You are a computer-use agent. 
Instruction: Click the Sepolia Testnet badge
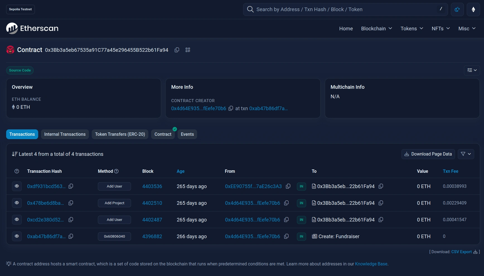[20, 9]
